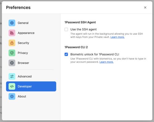Image resolution: width=154 pixels, height=122 pixels.
Task: Click the Biometric unlock for 1Password CLI label
Action: (x=95, y=54)
